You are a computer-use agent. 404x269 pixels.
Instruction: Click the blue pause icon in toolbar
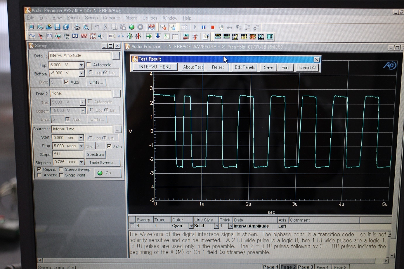(x=204, y=27)
